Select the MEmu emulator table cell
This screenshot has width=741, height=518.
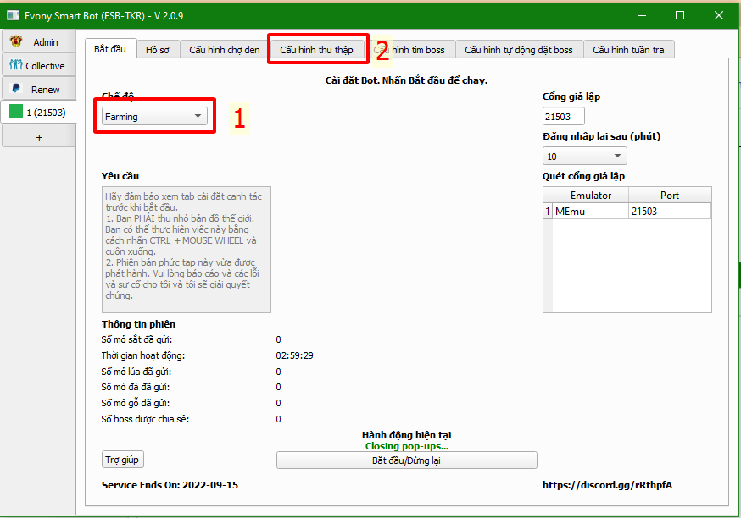(x=589, y=212)
